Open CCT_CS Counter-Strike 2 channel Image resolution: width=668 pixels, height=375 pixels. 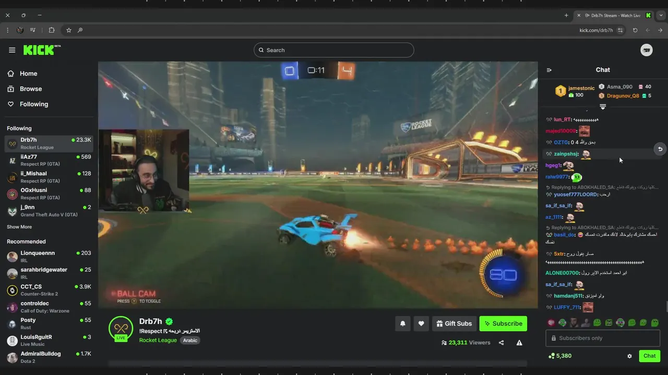pos(49,290)
